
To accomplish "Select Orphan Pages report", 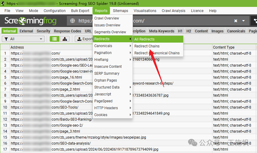I will click(x=113, y=80).
